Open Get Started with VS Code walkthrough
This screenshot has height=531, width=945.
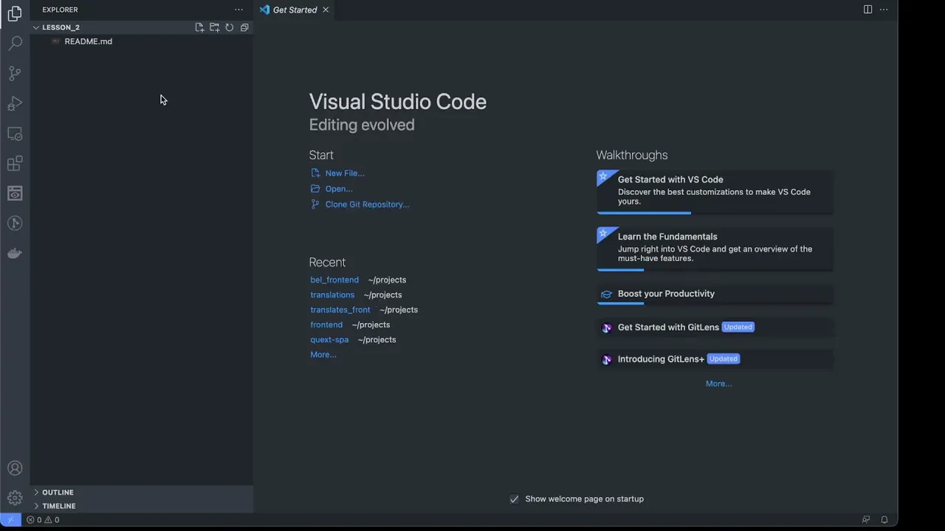click(715, 192)
